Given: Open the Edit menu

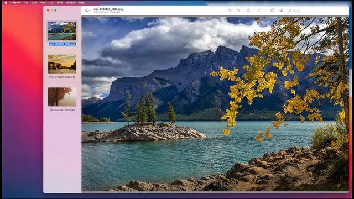Looking at the screenshot, I should pos(34,3).
